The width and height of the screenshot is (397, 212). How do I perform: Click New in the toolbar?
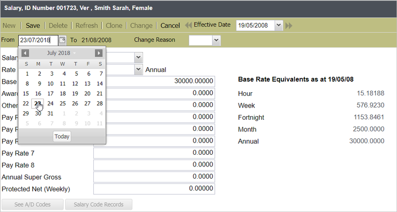(9, 25)
